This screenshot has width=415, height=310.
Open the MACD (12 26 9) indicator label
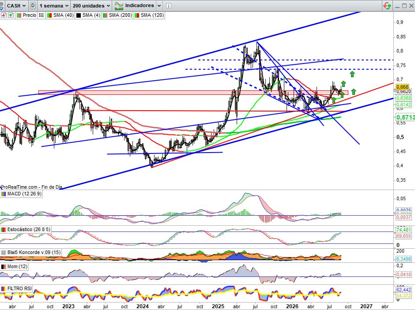(x=24, y=194)
